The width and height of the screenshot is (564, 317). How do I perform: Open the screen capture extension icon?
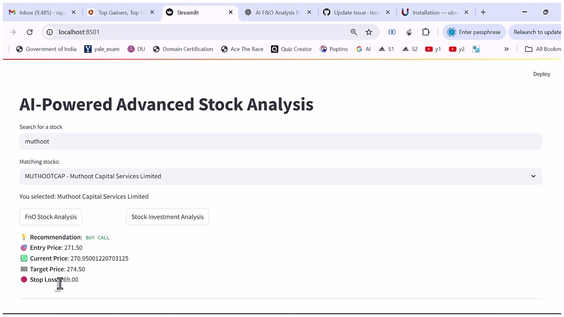[x=392, y=32]
